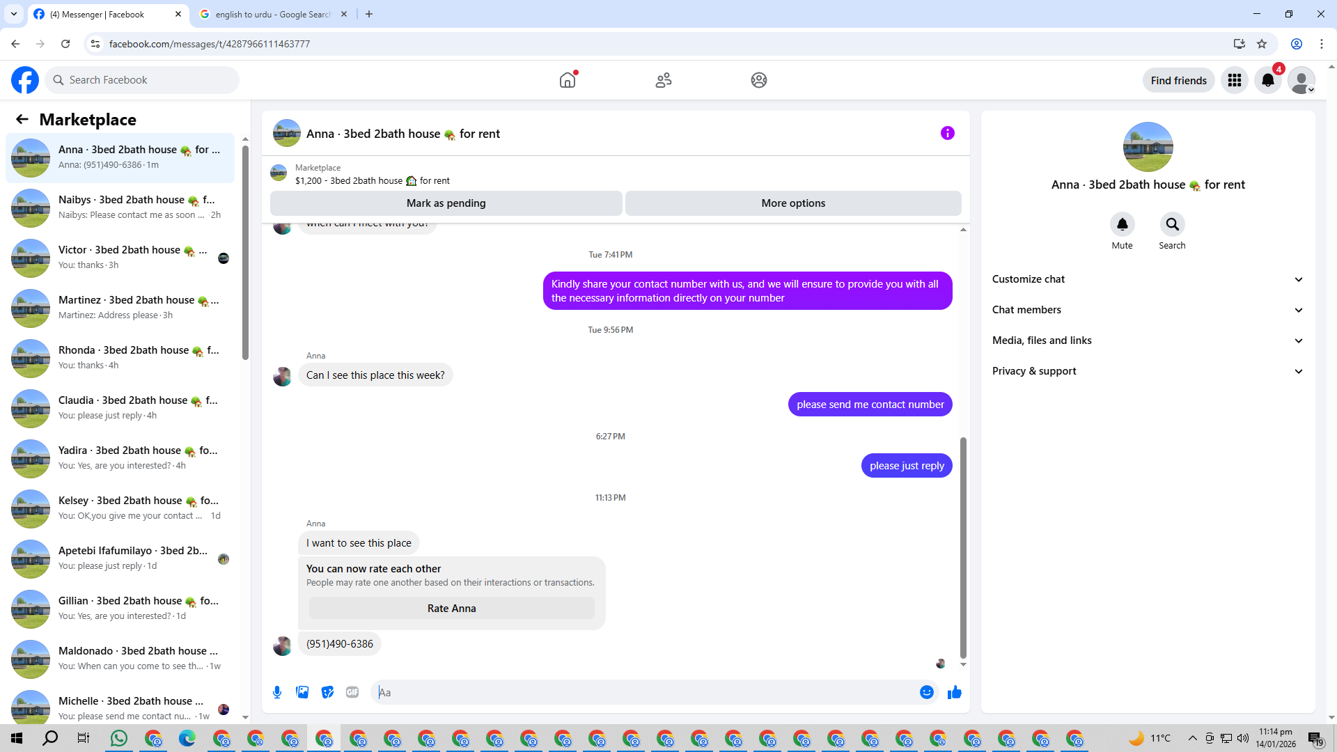Choose an emoji with the smiley icon

[x=926, y=692]
